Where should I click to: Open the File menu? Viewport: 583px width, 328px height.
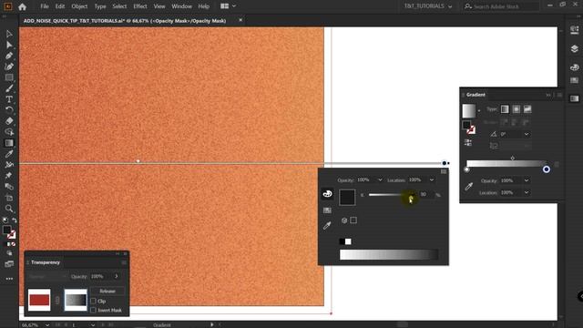45,6
